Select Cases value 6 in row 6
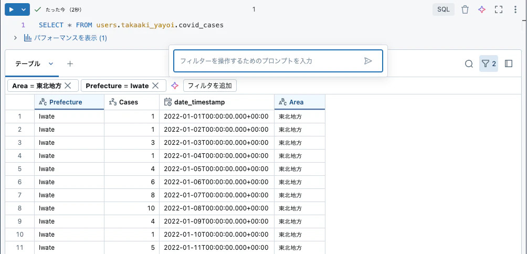This screenshot has width=527, height=254. 132,182
